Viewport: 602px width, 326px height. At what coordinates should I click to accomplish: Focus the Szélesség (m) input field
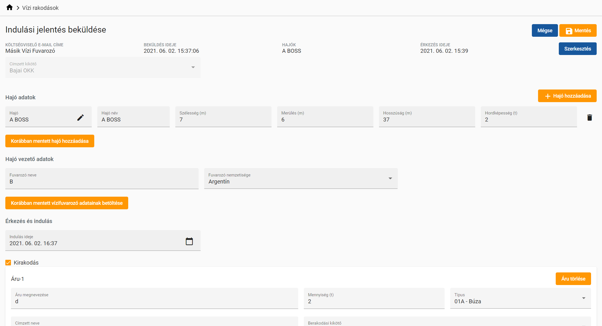223,120
